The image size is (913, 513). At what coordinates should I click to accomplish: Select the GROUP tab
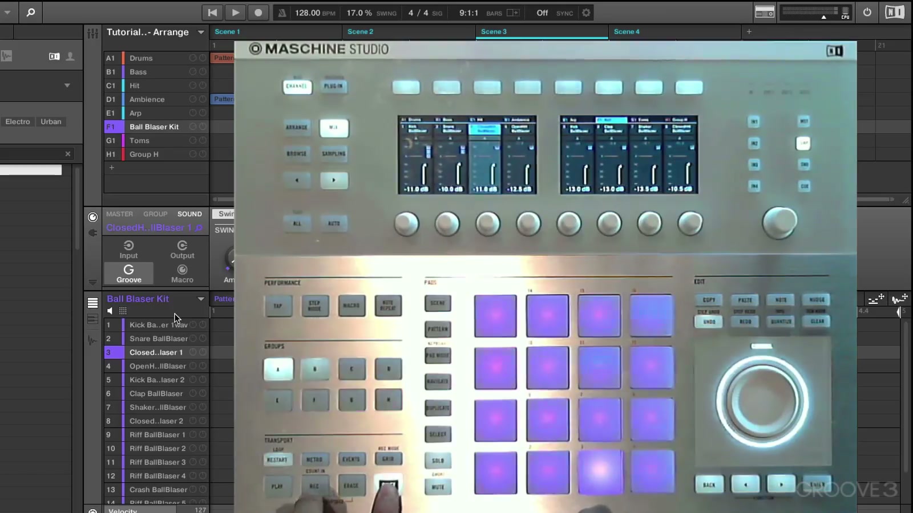pos(155,214)
